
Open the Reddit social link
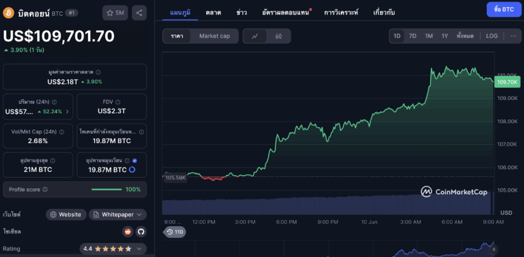coord(127,231)
